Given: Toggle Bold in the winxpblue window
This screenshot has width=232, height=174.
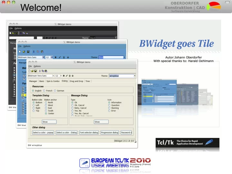Looking at the screenshot, I should pos(64,76).
